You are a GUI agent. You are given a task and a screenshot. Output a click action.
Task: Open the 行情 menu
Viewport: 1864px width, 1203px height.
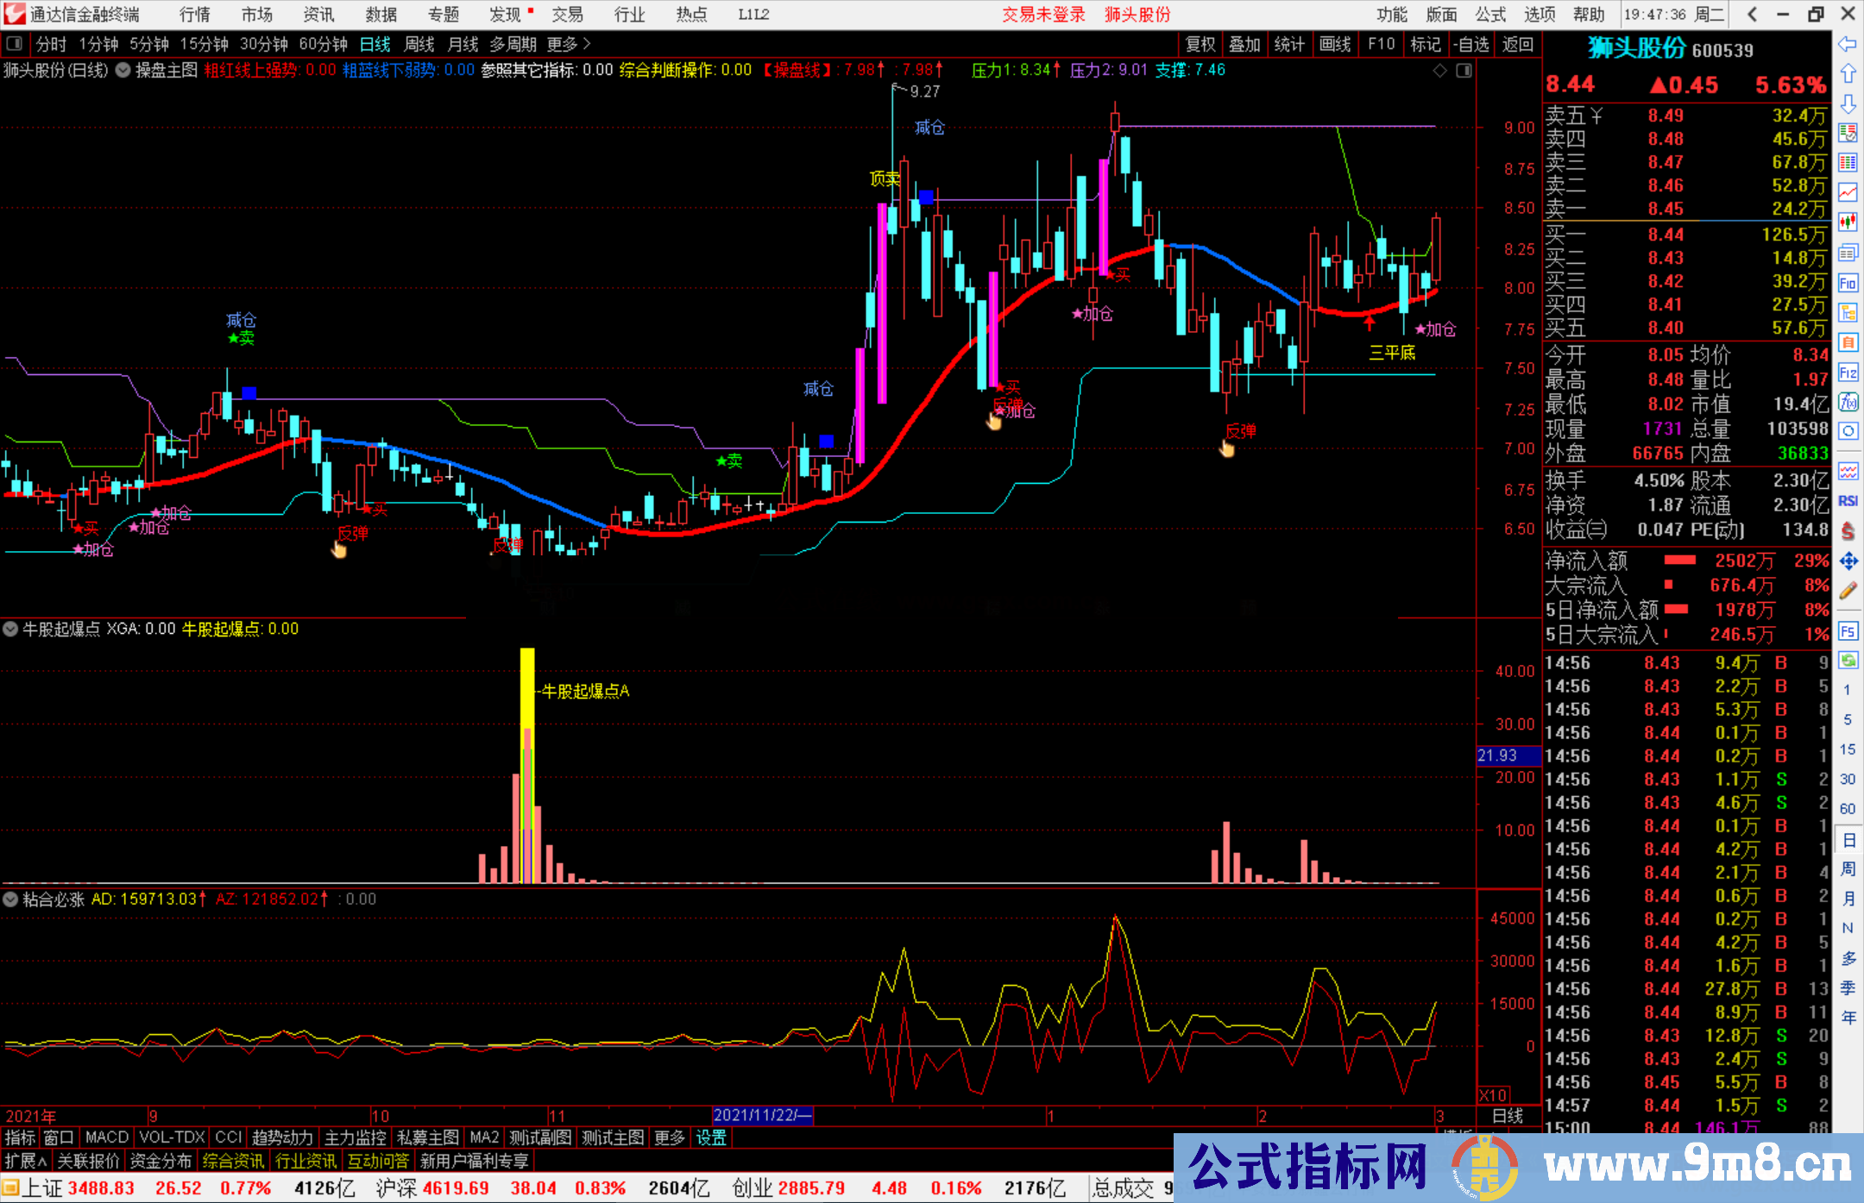point(195,15)
